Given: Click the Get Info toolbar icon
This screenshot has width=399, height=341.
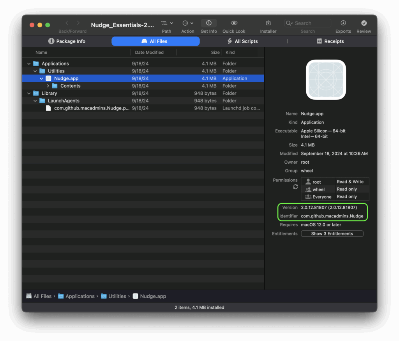Looking at the screenshot, I should tap(208, 23).
